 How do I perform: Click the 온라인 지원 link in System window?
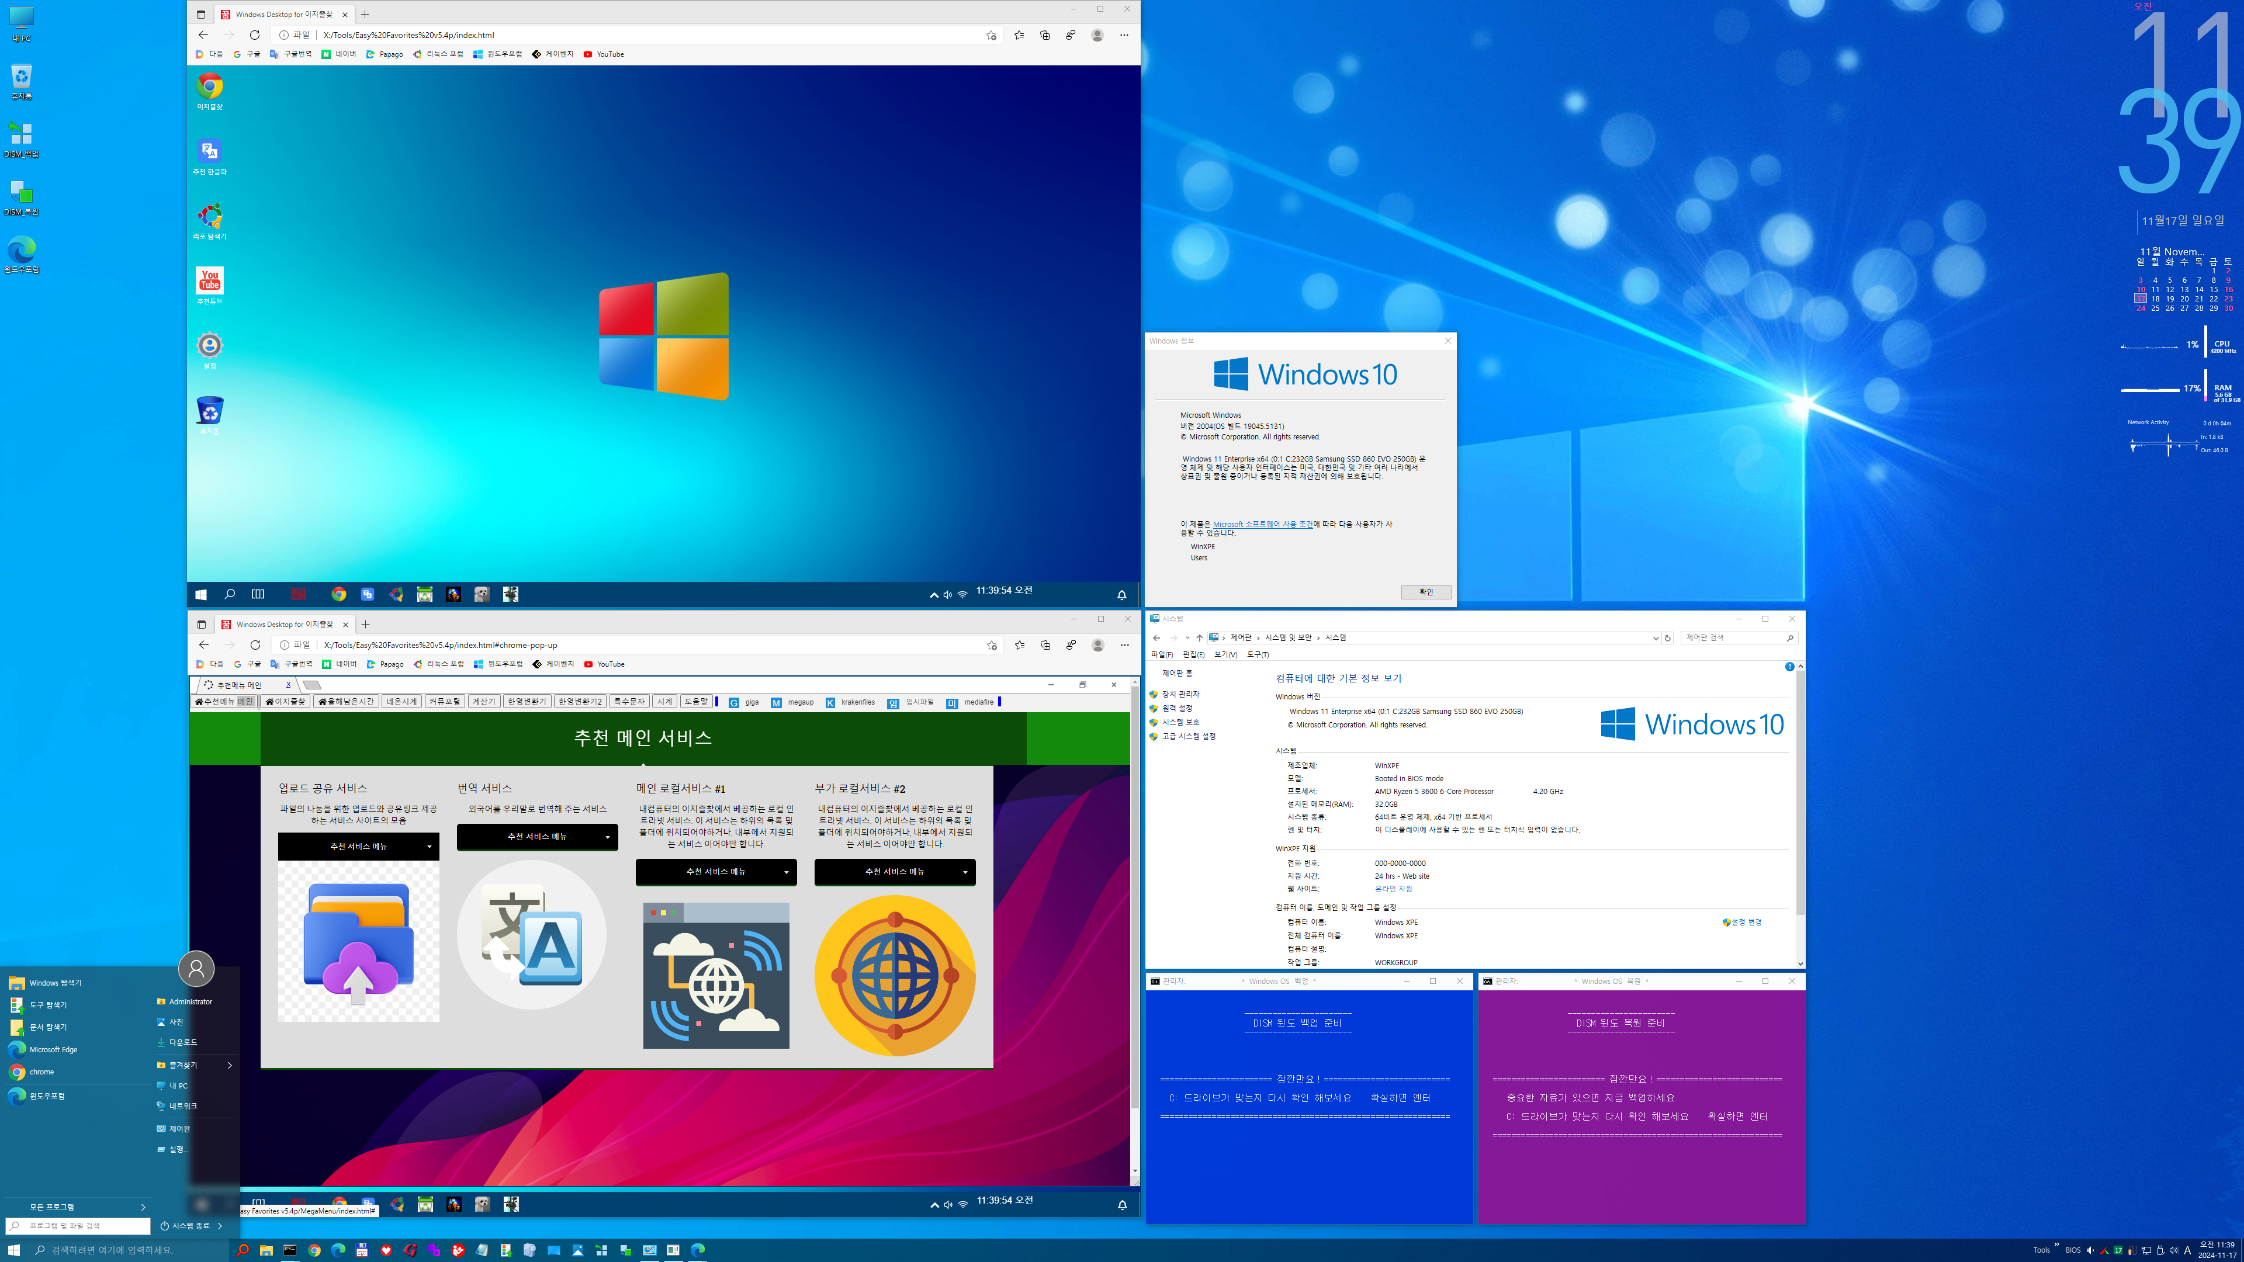point(1393,889)
